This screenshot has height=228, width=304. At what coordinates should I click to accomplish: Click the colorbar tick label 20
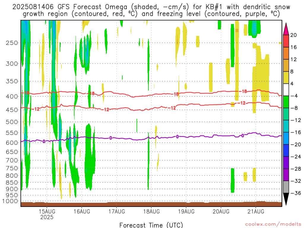tap(294, 35)
